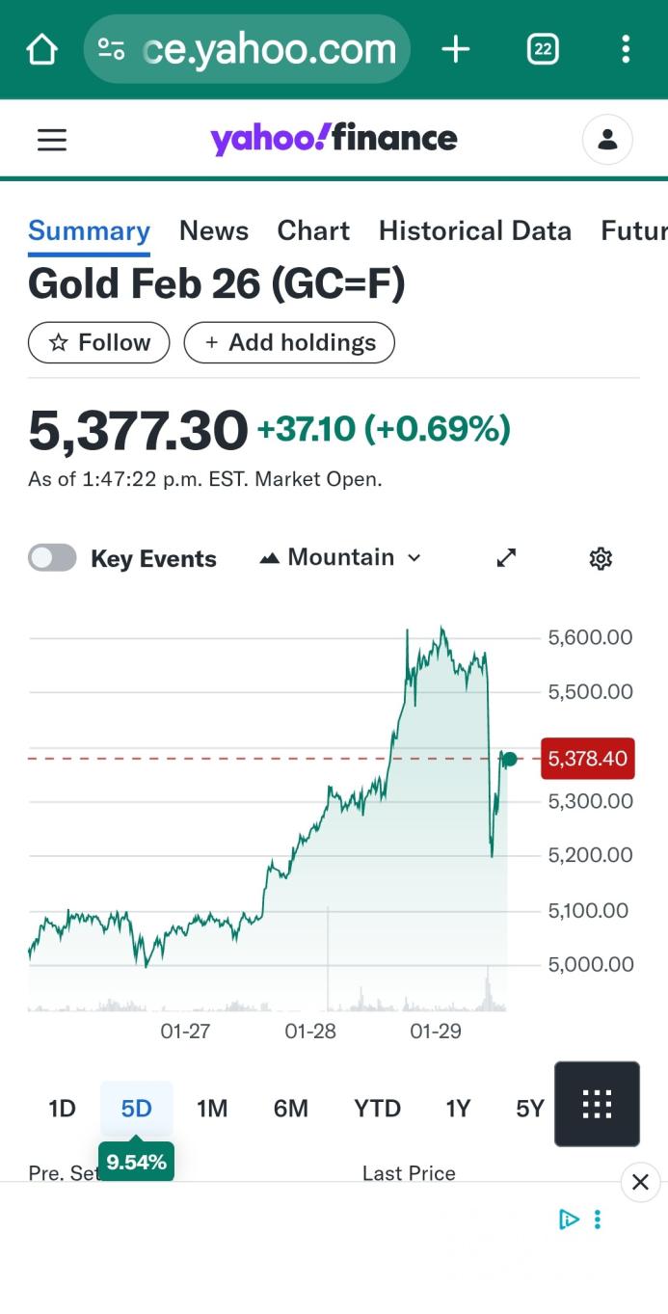The width and height of the screenshot is (668, 1314).
Task: Click the Add holdings button
Action: point(289,343)
